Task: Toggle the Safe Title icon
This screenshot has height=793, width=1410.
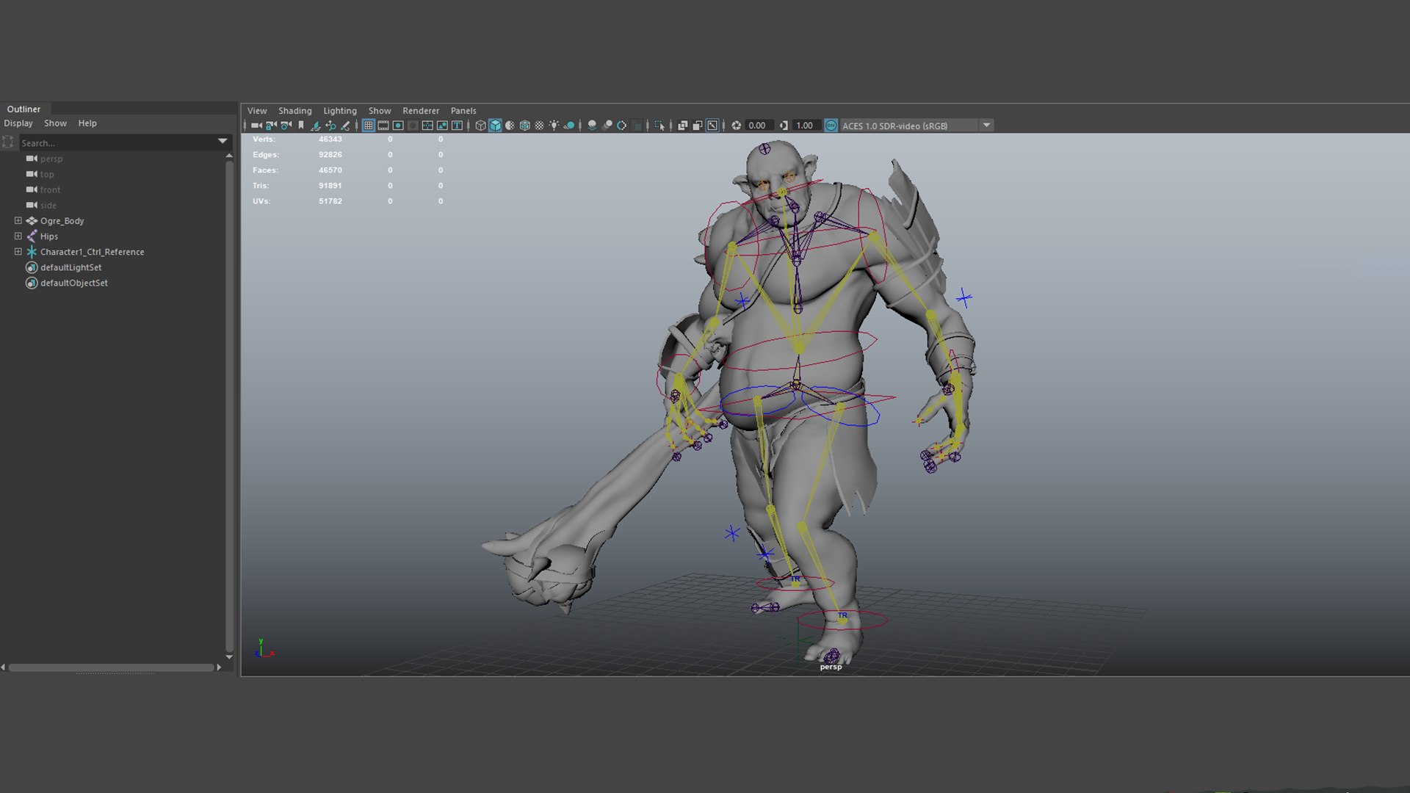Action: click(x=457, y=126)
